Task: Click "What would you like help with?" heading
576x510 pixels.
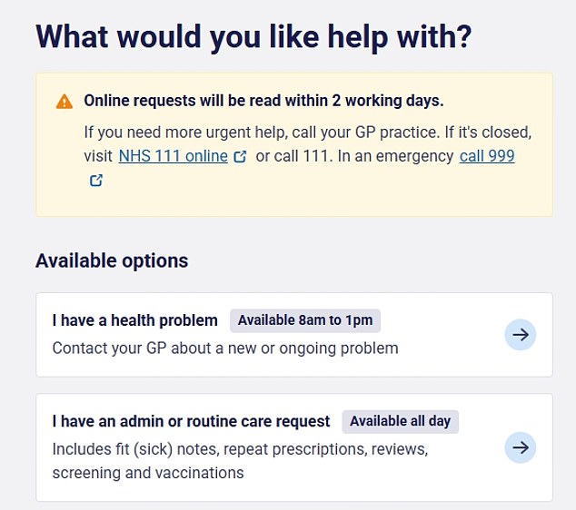Action: click(x=253, y=37)
